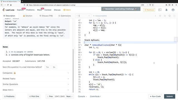Click the 110% zoom level indicator

[142, 5]
